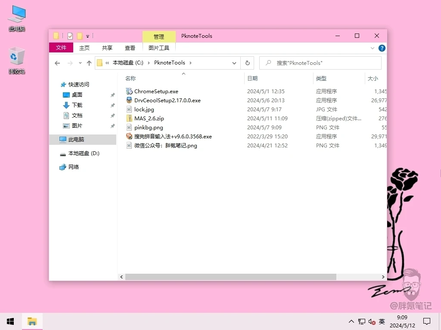Expand the ribbon with the chevron

point(373,48)
